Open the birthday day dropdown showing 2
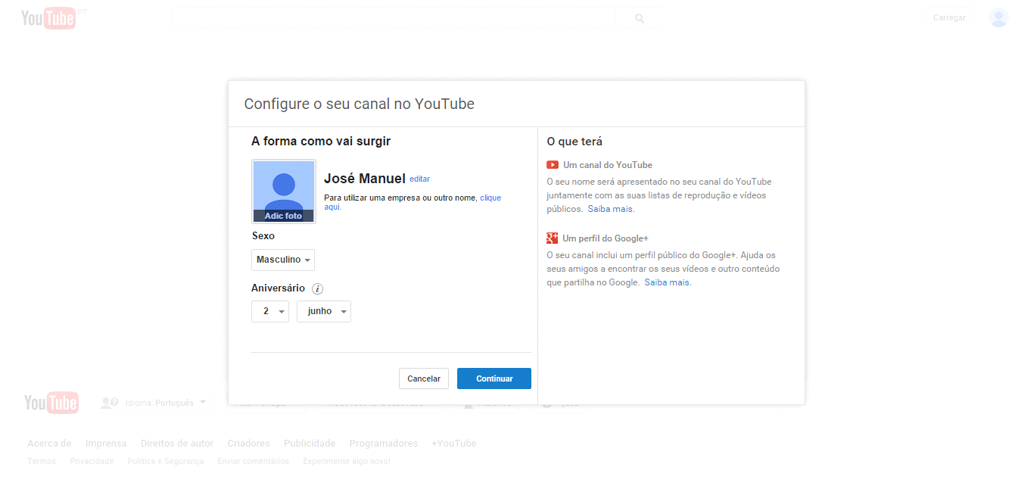This screenshot has width=1012, height=486. click(x=270, y=311)
